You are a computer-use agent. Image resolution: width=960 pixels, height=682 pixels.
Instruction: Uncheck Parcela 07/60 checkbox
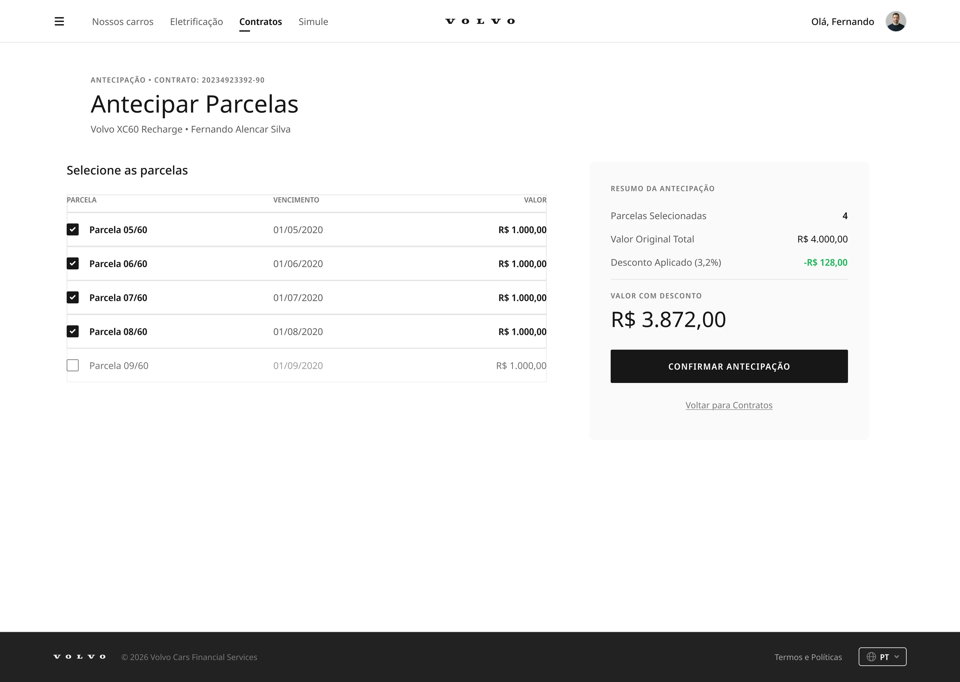(x=73, y=298)
